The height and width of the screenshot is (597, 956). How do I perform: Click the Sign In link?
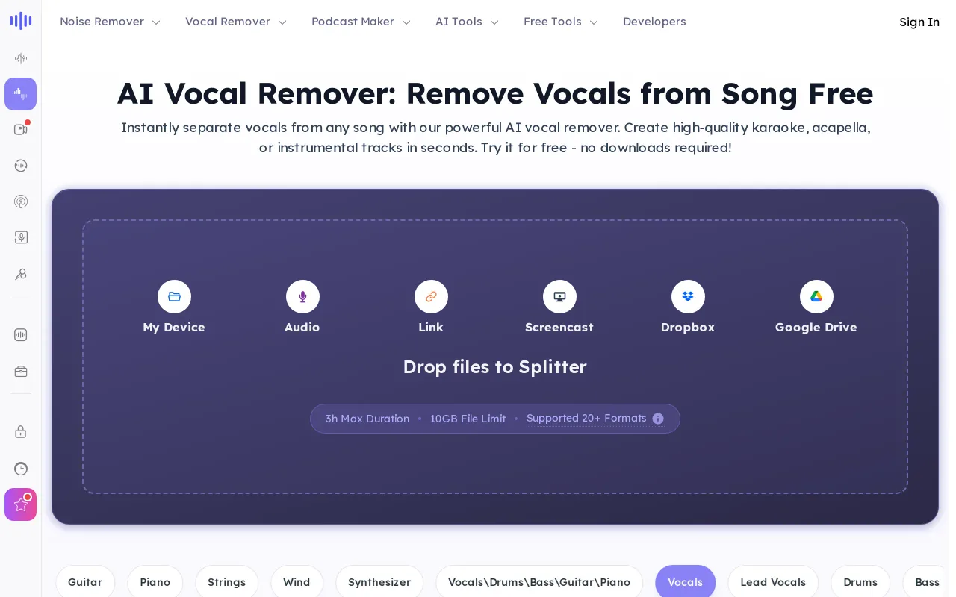point(919,22)
